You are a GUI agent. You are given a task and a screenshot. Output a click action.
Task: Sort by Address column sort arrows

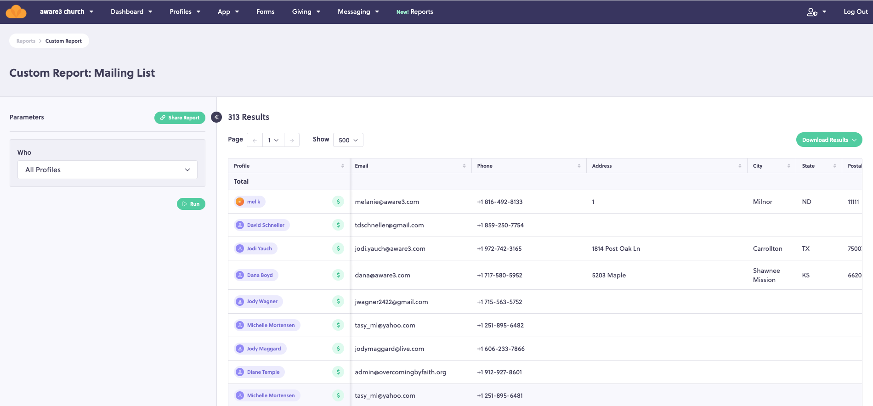[740, 166]
